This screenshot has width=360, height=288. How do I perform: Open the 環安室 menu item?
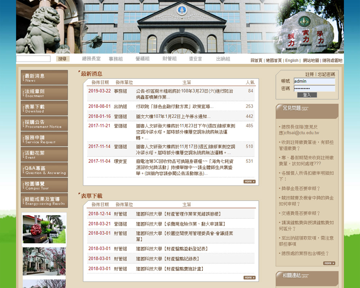(195, 59)
